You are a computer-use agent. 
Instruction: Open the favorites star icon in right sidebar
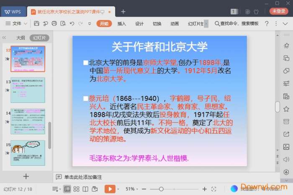286,109
